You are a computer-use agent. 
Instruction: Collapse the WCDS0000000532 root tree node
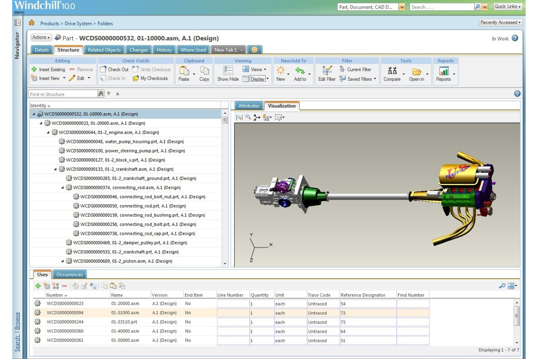point(34,114)
